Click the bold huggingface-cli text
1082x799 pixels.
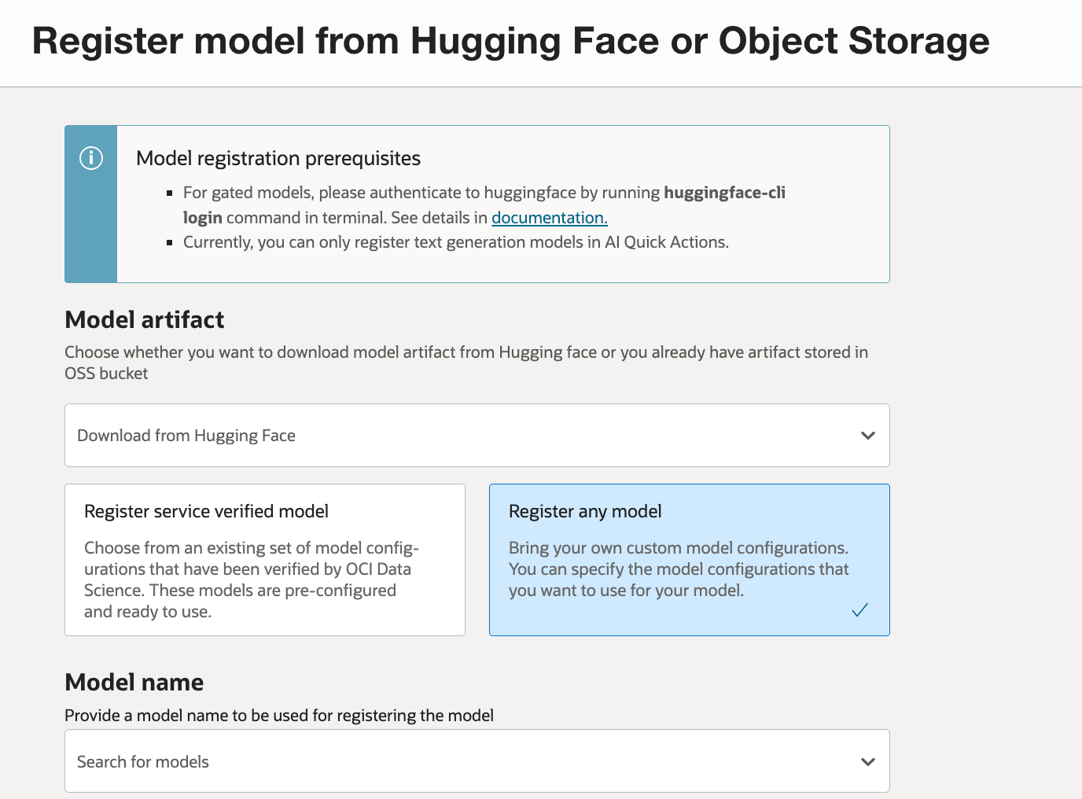(x=724, y=193)
